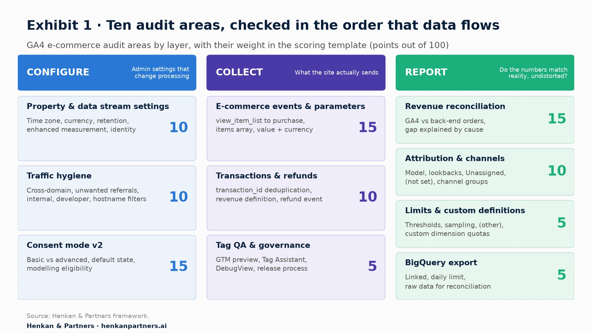The width and height of the screenshot is (592, 333).
Task: Click score 5 in BigQuery export card
Action: click(561, 275)
